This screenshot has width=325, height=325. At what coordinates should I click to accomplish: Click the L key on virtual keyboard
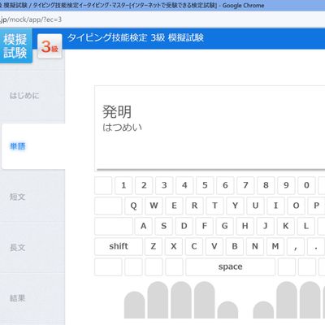coord(306,226)
